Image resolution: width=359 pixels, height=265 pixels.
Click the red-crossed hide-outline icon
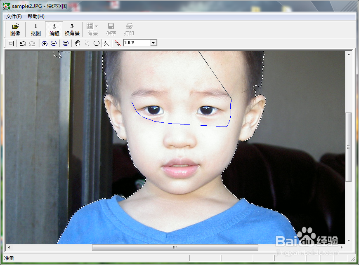point(118,43)
